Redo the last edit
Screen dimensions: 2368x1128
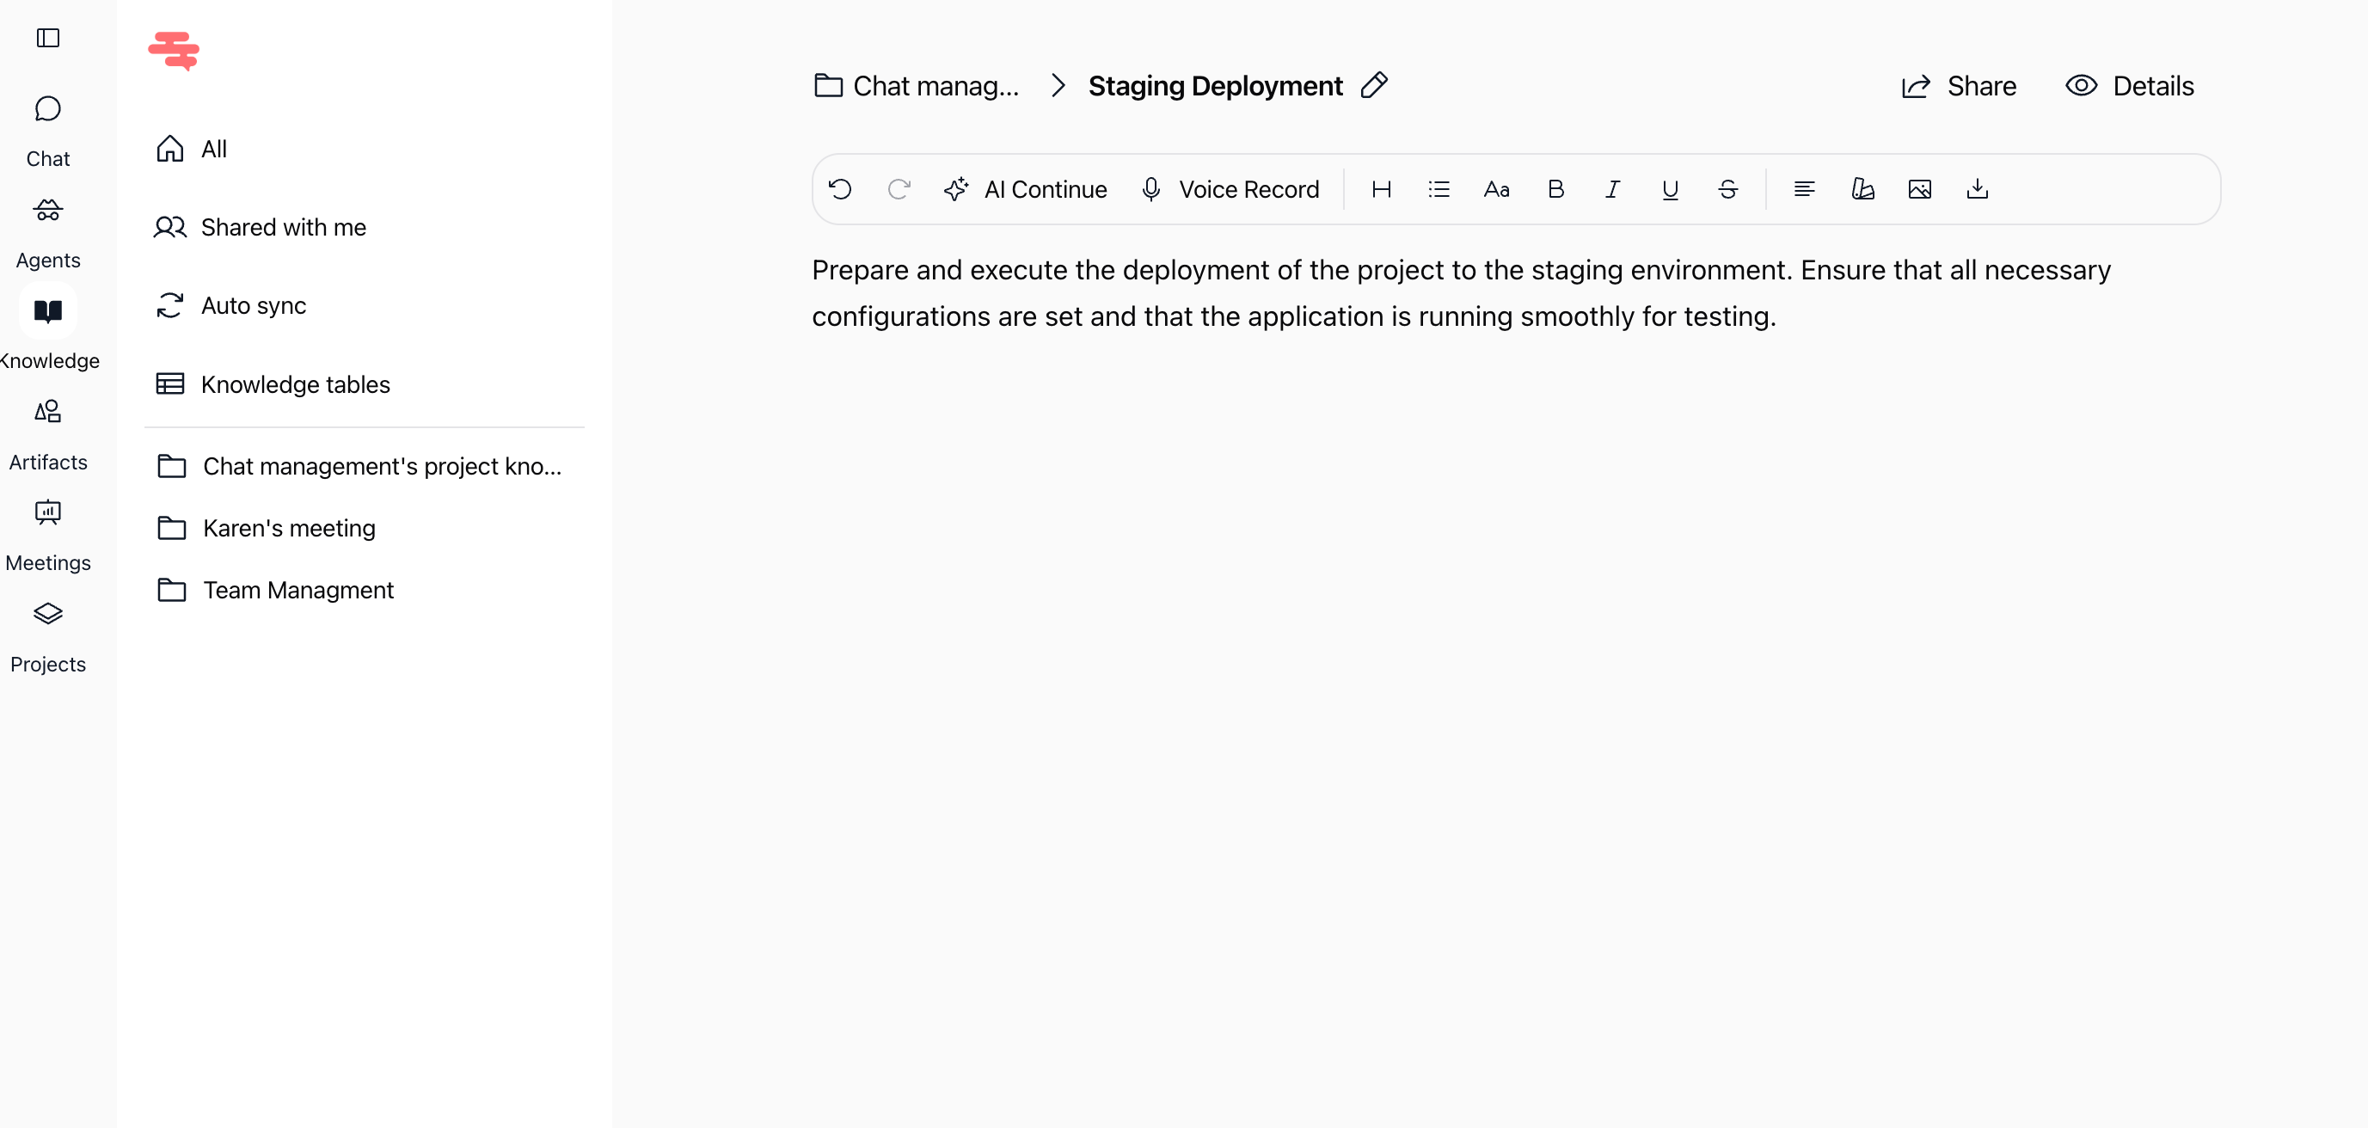coord(899,189)
